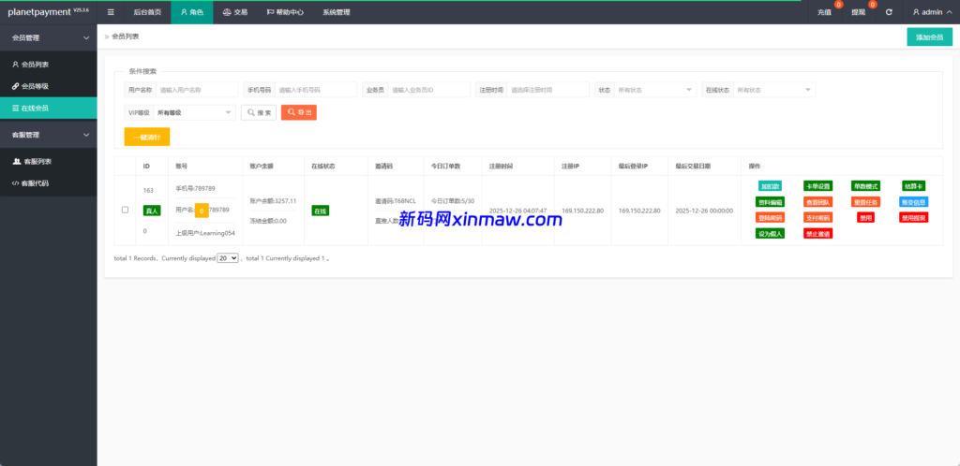960x466 pixels.
Task: Open the 帮助中心 tab
Action: click(x=285, y=12)
